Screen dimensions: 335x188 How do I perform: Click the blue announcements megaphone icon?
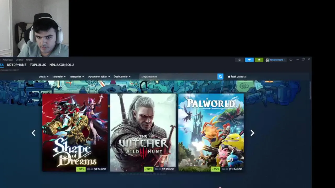click(249, 60)
